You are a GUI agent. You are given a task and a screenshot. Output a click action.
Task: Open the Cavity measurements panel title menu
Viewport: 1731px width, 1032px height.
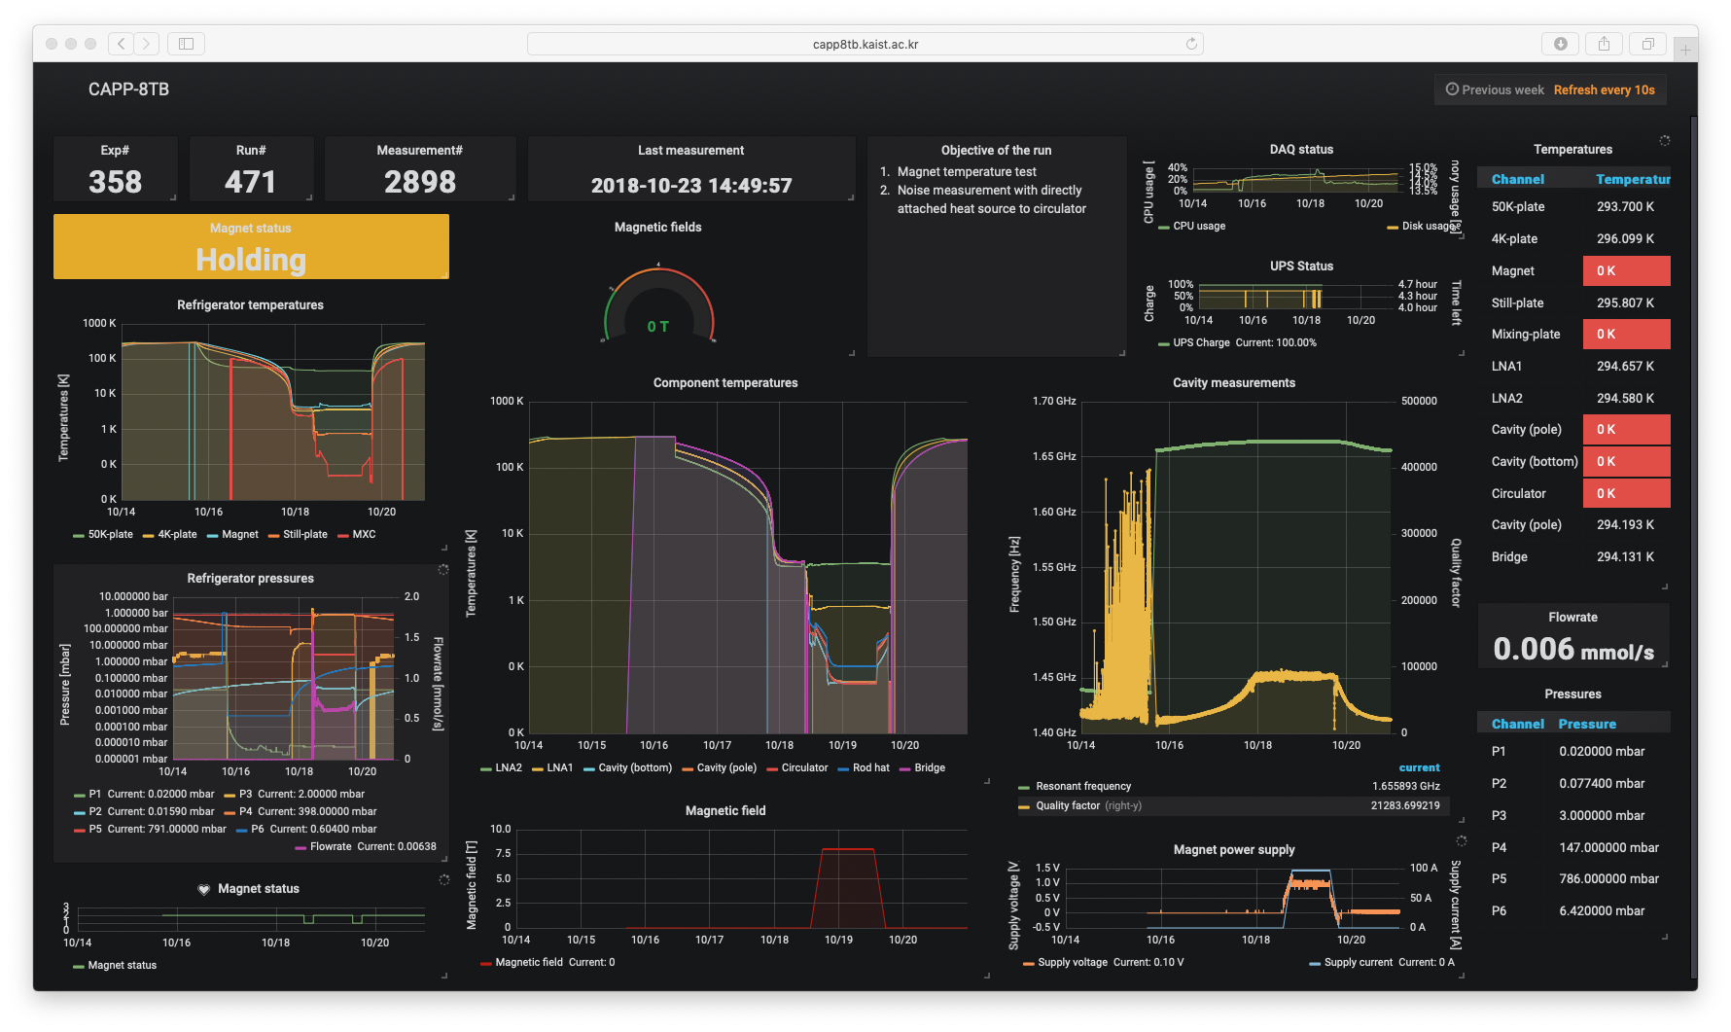point(1233,383)
